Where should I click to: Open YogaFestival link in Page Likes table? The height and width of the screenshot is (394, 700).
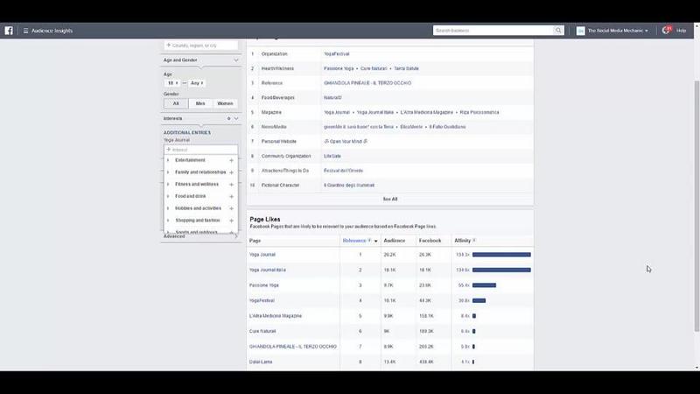[262, 300]
